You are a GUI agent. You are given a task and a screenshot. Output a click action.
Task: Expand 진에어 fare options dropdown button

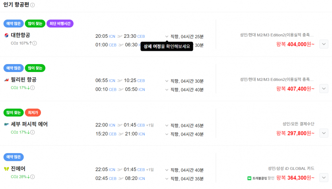click(x=324, y=177)
